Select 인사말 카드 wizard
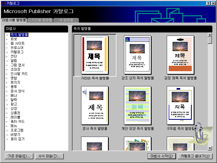The height and width of the screenshot is (163, 217). [x=19, y=74]
